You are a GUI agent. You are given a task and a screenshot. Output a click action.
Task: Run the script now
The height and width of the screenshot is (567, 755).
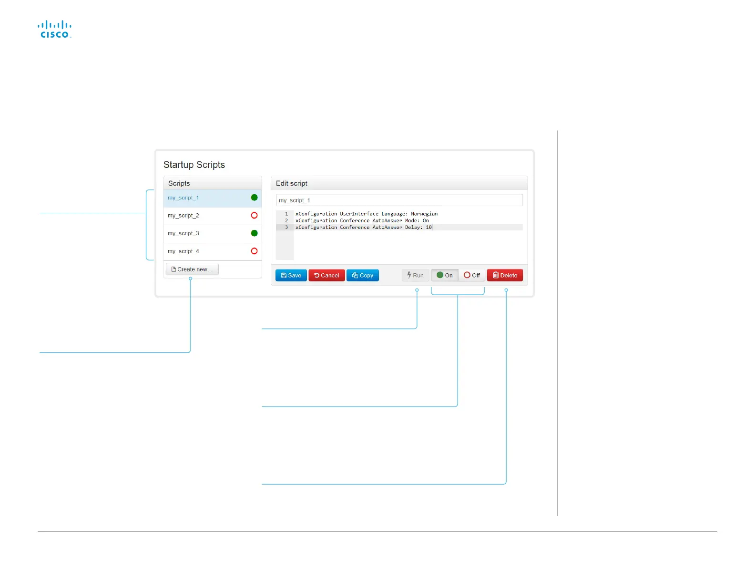(x=415, y=276)
